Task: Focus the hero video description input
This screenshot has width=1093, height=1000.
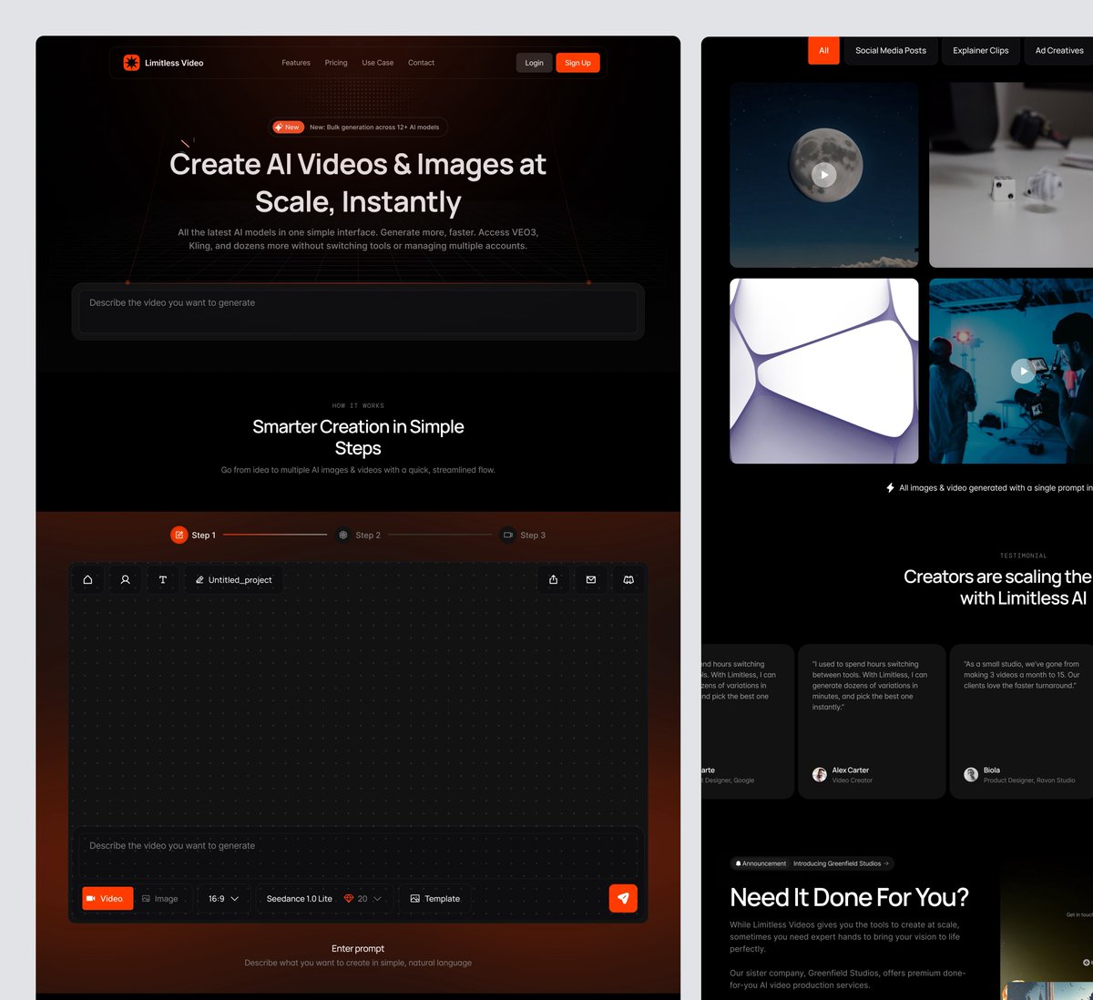Action: [358, 311]
